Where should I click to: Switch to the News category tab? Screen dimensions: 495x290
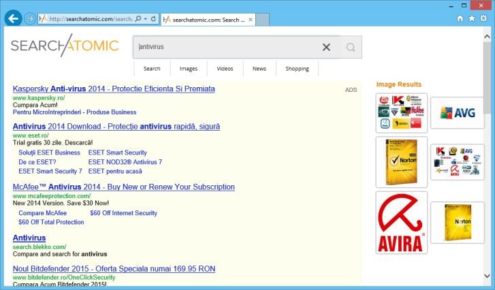259,69
